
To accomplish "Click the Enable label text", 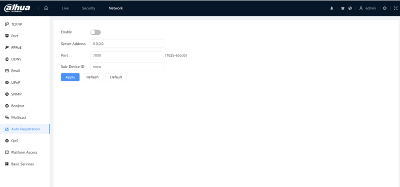I will [66, 32].
